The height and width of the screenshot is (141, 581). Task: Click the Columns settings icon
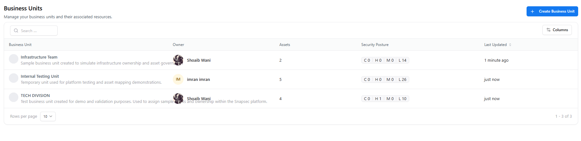pyautogui.click(x=548, y=30)
